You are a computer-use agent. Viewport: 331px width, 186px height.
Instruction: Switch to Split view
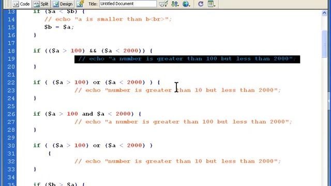click(x=41, y=4)
